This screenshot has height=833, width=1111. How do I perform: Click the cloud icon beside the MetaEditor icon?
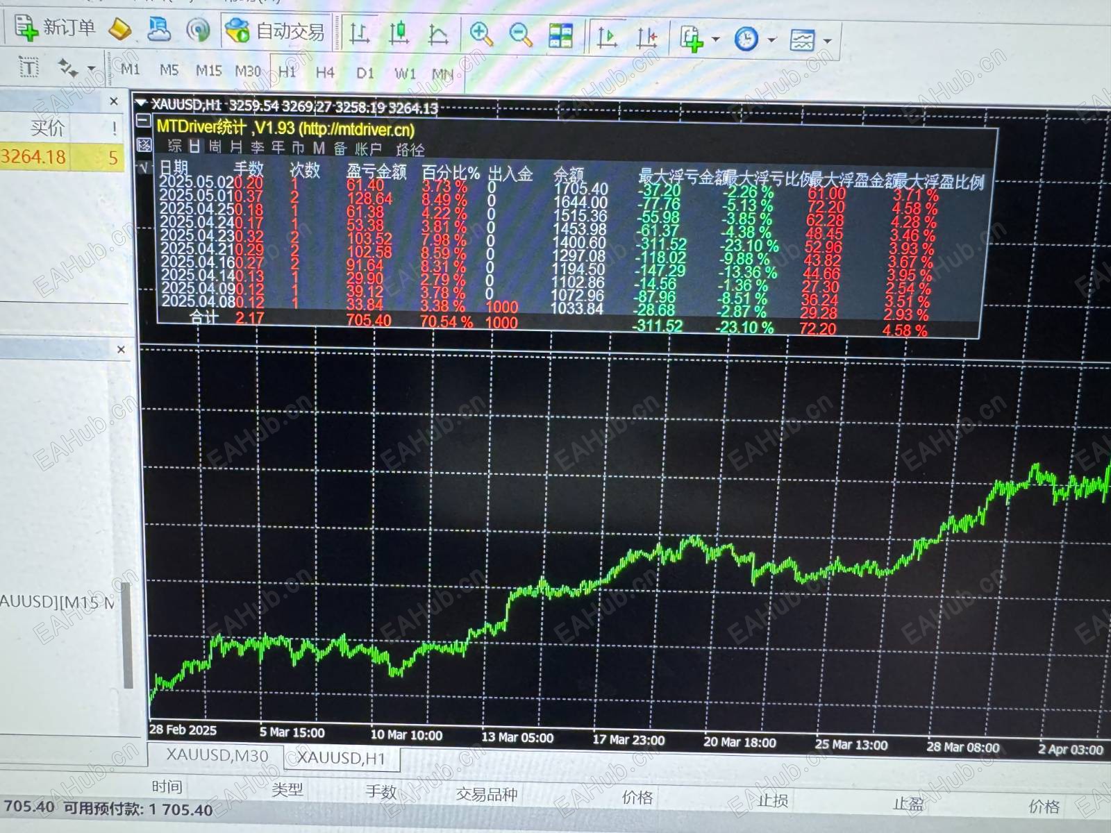(x=159, y=29)
